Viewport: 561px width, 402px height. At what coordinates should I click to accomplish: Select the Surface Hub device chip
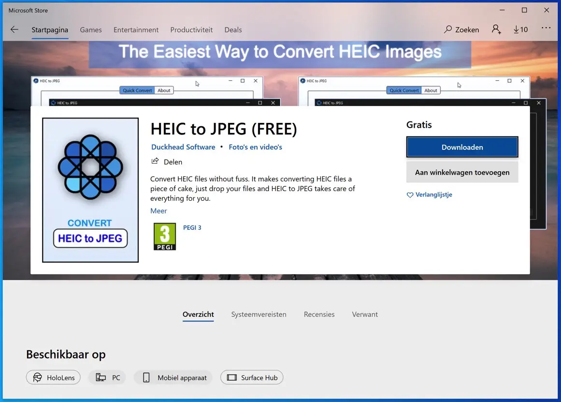[252, 378]
